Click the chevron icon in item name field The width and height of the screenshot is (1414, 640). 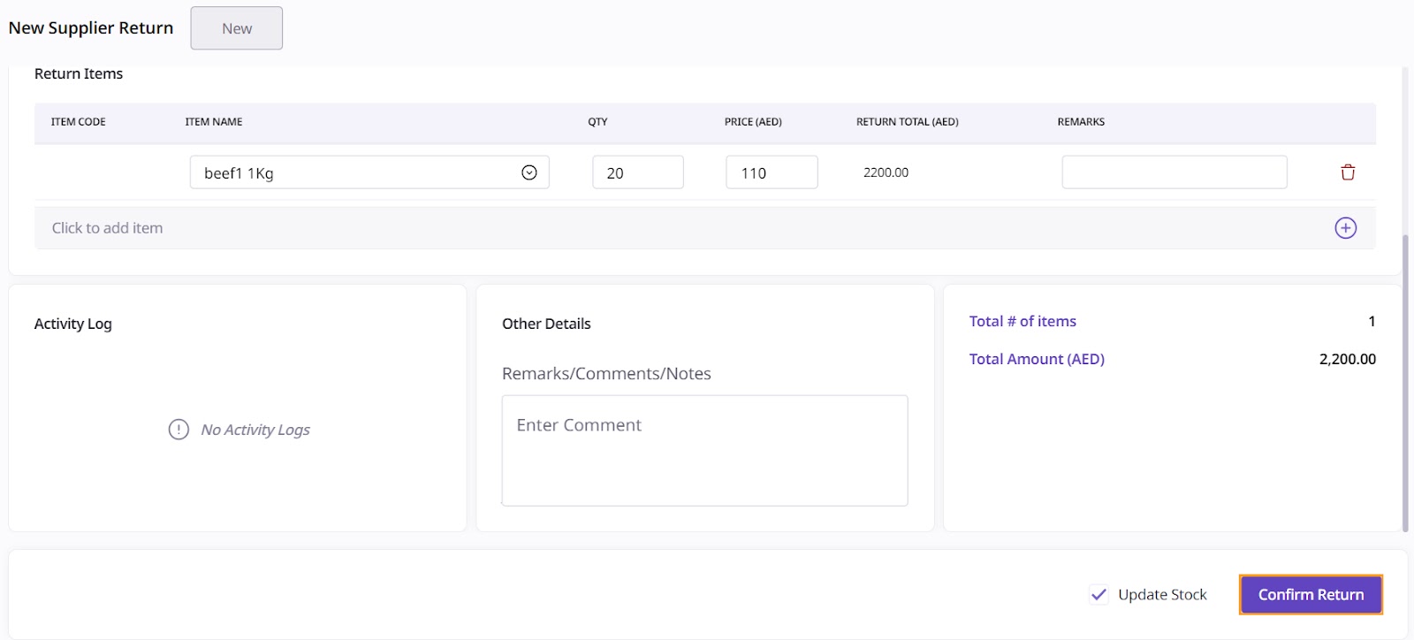coord(529,172)
